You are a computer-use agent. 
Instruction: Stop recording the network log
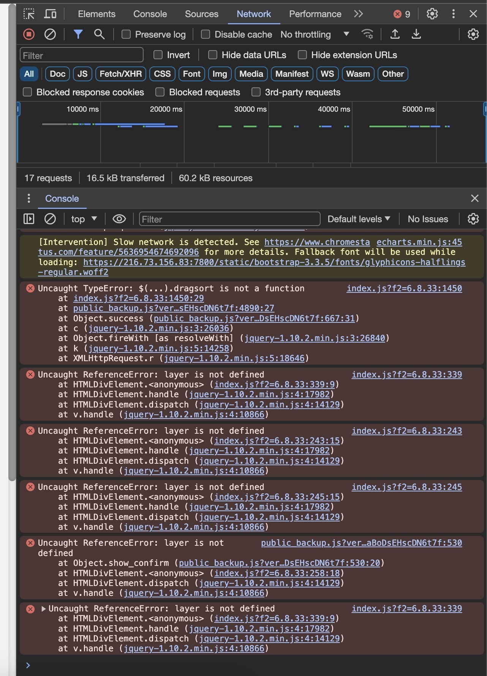(29, 35)
